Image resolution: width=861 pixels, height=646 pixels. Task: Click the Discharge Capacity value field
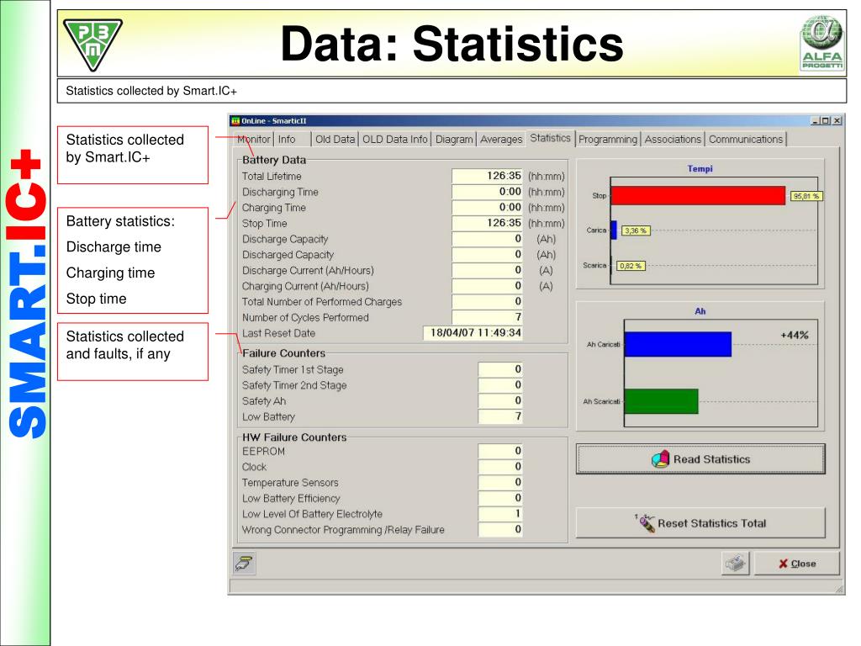tap(487, 239)
